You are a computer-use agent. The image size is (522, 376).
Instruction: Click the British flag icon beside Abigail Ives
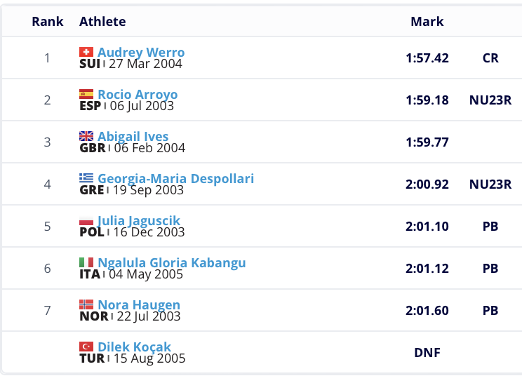pos(86,136)
